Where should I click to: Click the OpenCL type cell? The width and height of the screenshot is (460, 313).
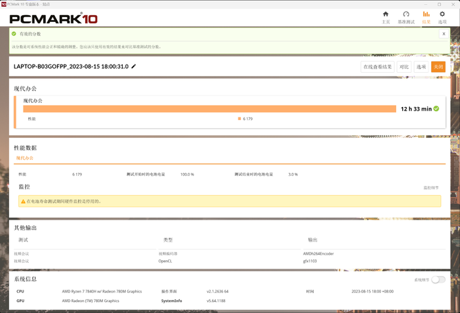165,261
